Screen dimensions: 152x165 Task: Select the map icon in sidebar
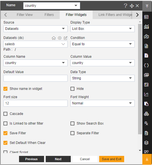146,36
